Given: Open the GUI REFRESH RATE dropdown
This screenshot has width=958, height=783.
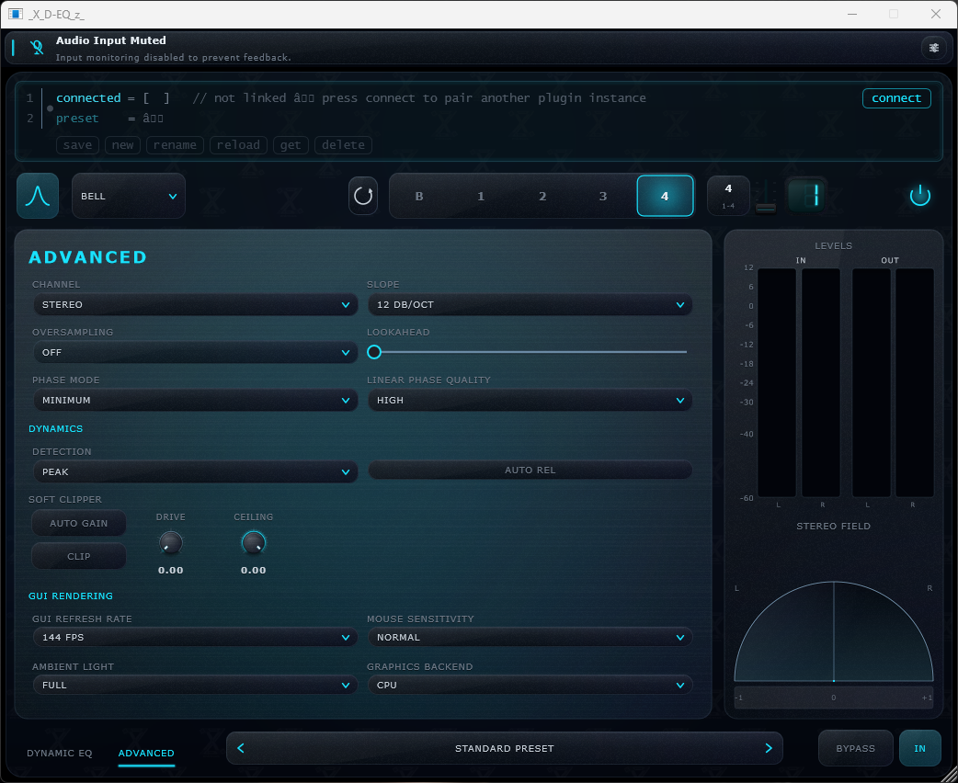Looking at the screenshot, I should (x=196, y=637).
